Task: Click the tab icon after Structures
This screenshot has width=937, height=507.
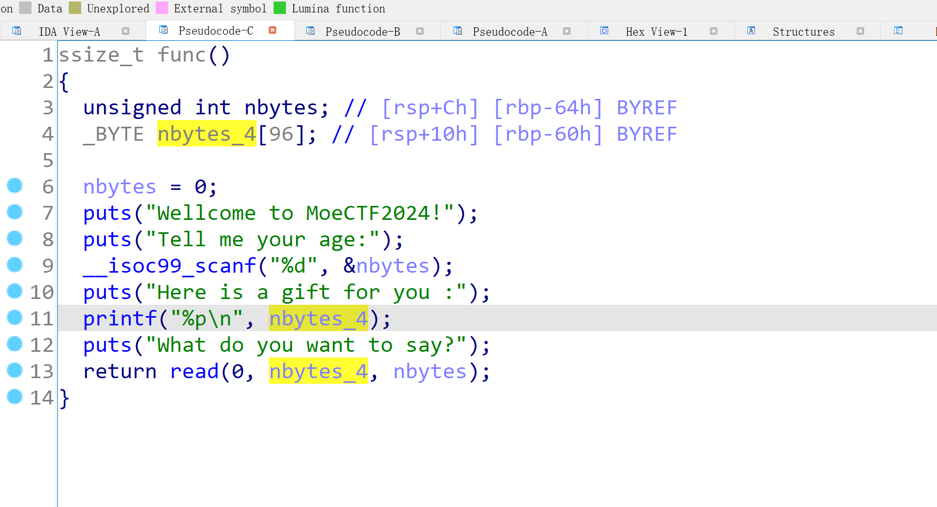Action: click(898, 31)
